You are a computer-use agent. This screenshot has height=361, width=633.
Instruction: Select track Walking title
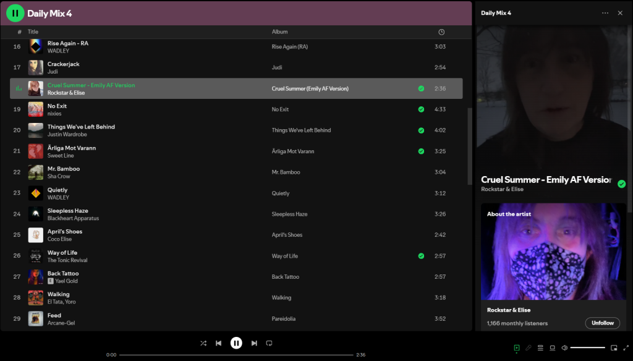tap(59, 294)
